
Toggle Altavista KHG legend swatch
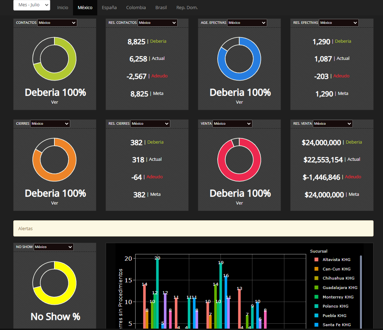[316, 260]
